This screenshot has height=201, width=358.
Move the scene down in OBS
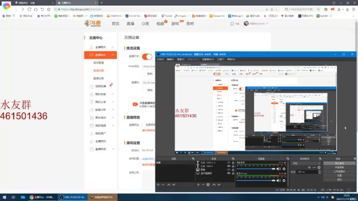pyautogui.click(x=174, y=184)
